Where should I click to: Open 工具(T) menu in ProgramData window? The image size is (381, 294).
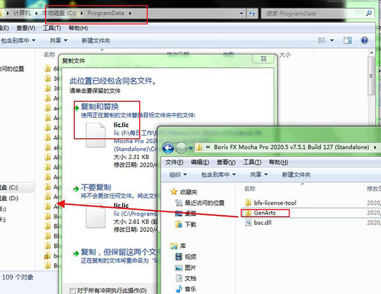[52, 28]
